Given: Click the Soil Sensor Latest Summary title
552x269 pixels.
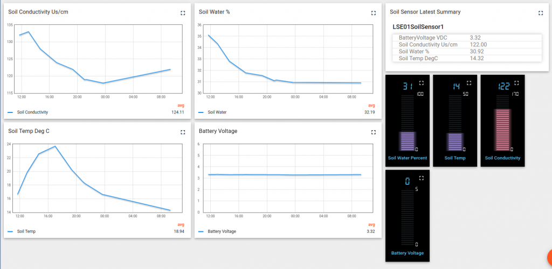Looking at the screenshot, I should point(425,12).
